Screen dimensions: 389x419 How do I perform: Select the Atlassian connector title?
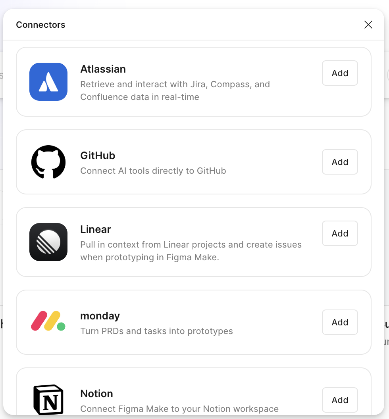[x=103, y=69]
